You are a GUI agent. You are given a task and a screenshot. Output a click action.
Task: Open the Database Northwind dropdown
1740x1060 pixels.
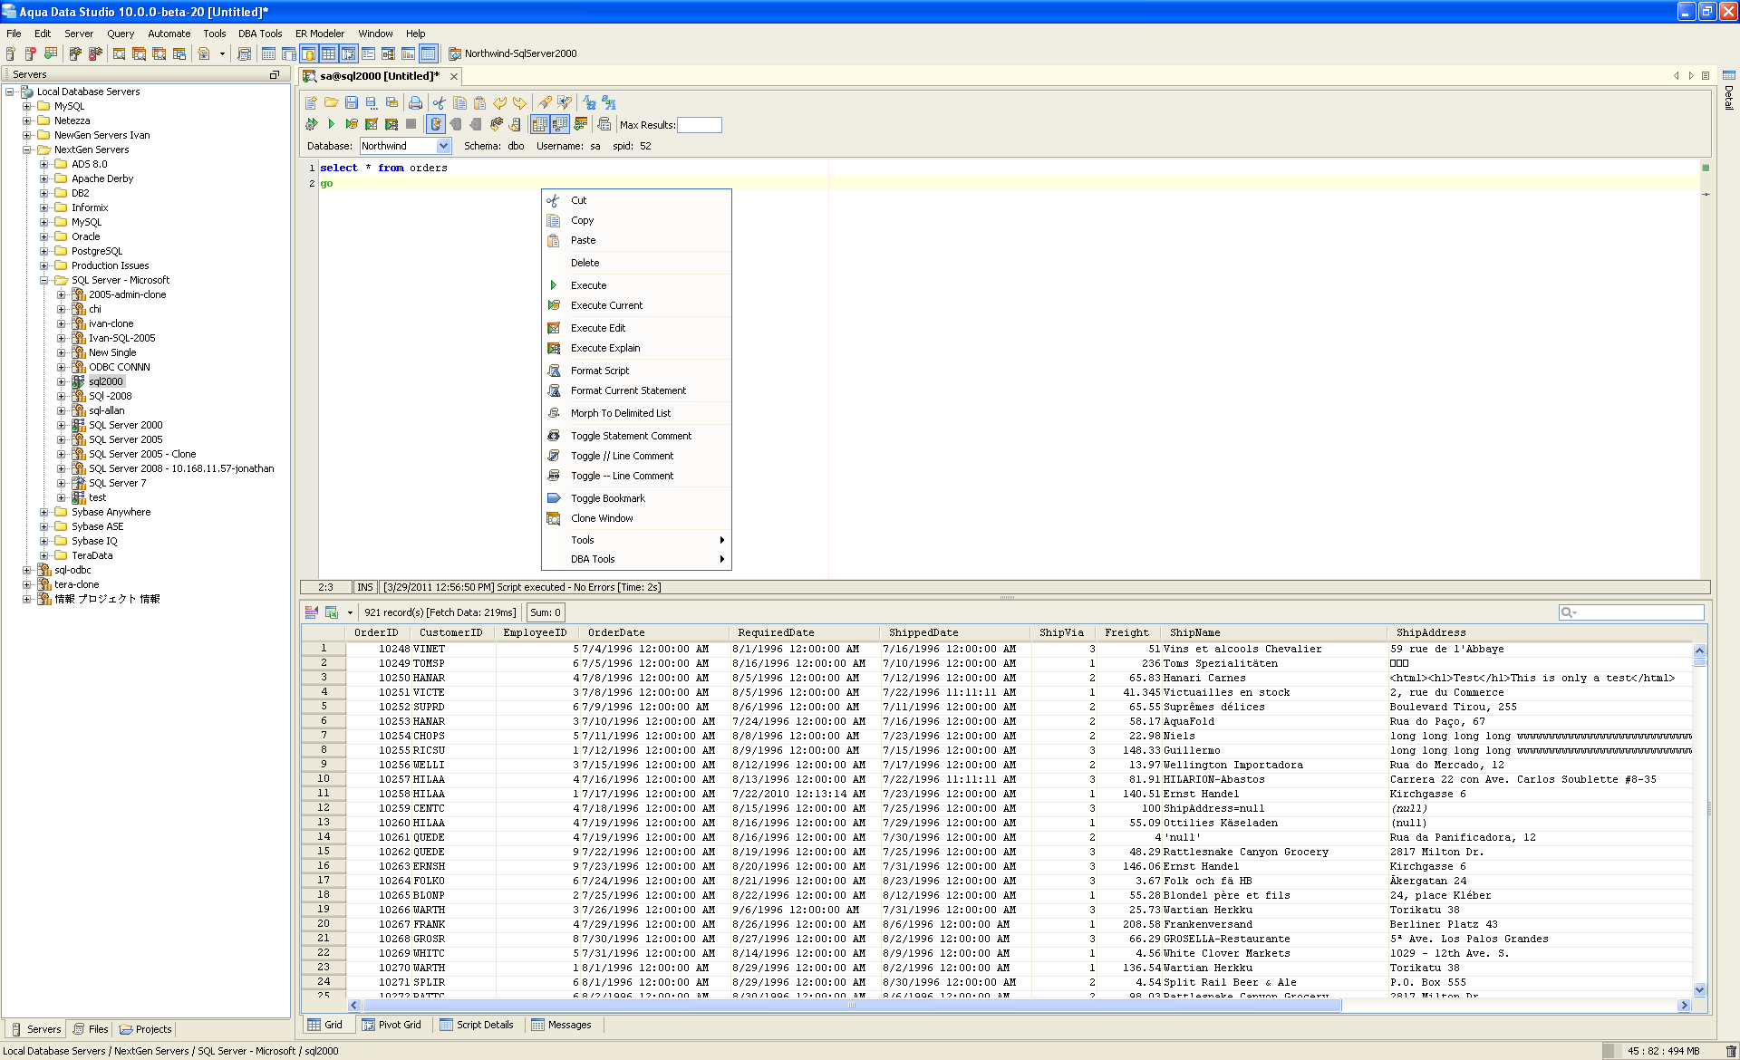click(443, 146)
